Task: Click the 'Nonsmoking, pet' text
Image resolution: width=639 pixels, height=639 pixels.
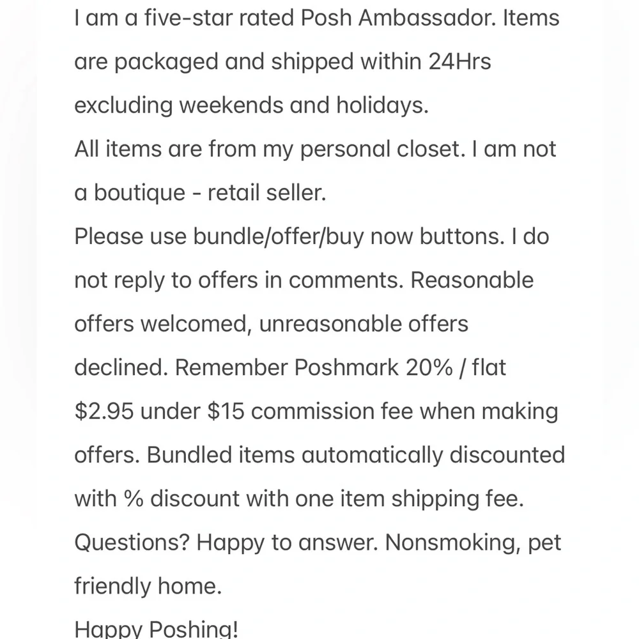Action: 473,543
